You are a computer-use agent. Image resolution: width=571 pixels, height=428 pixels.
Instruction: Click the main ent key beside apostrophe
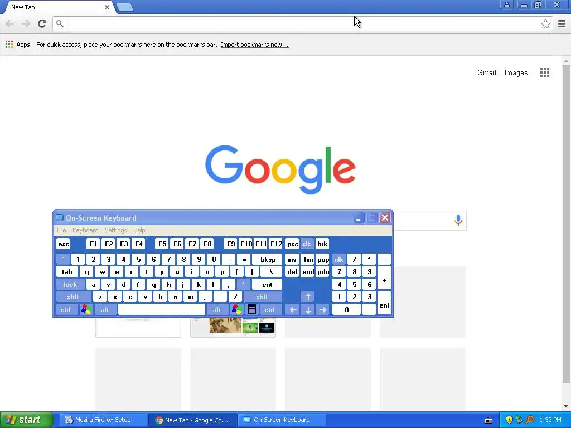[x=267, y=285]
